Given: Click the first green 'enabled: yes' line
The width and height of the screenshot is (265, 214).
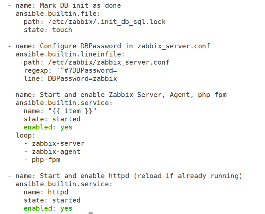Looking at the screenshot, I should point(48,127).
